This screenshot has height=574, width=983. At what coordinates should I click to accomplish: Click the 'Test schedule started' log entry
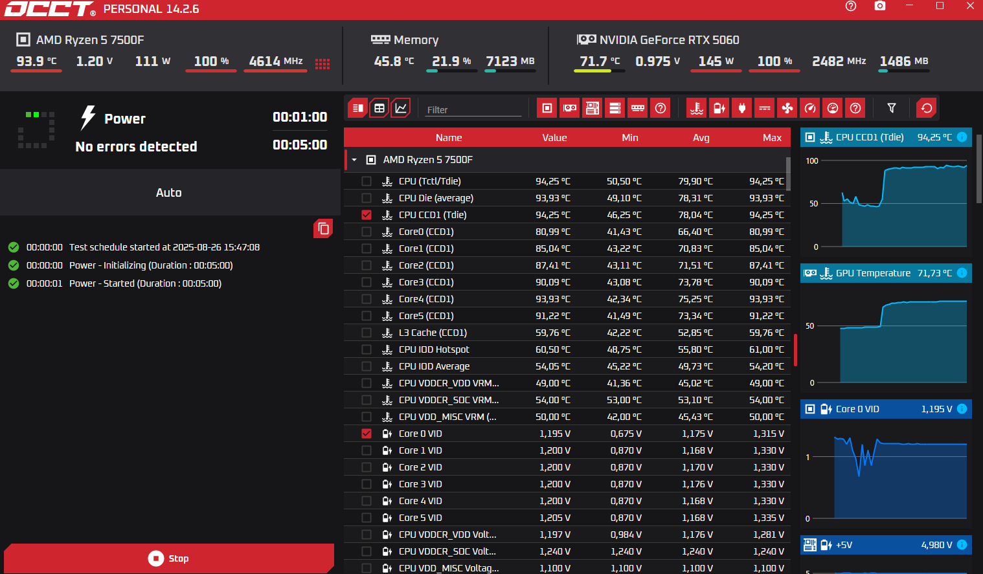pos(133,247)
